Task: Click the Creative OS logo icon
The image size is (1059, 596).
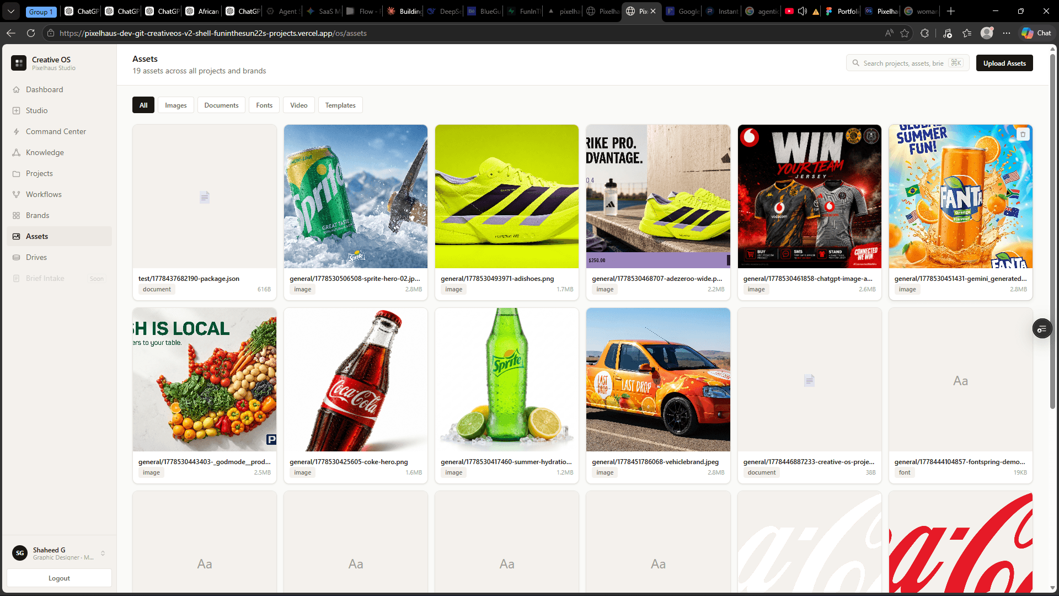Action: [x=19, y=63]
